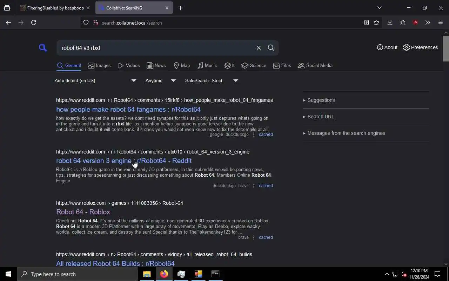This screenshot has width=449, height=281.
Task: Open File Explorer from the taskbar
Action: pyautogui.click(x=147, y=274)
